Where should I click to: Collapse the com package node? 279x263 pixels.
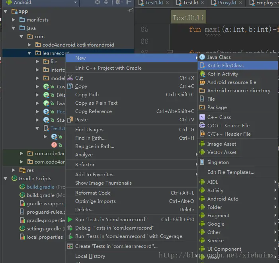pyautogui.click(x=21, y=37)
